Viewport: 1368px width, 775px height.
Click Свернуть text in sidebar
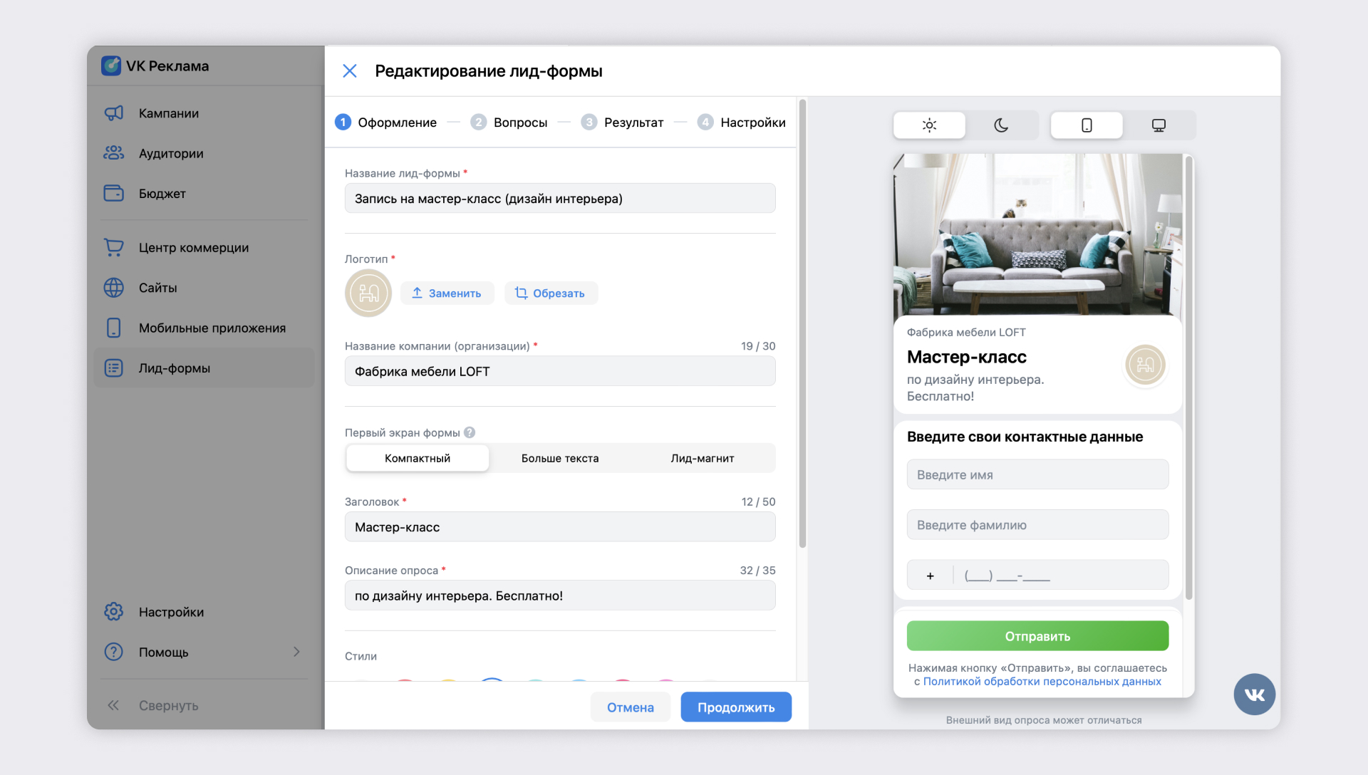point(169,705)
